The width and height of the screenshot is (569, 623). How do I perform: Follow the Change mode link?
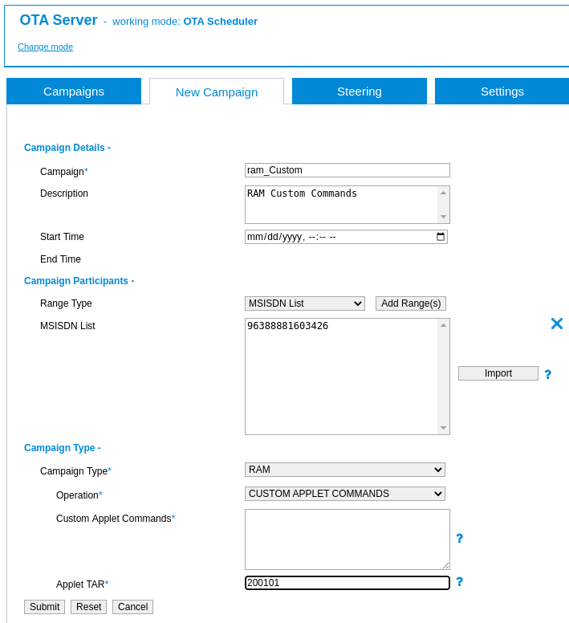tap(45, 47)
